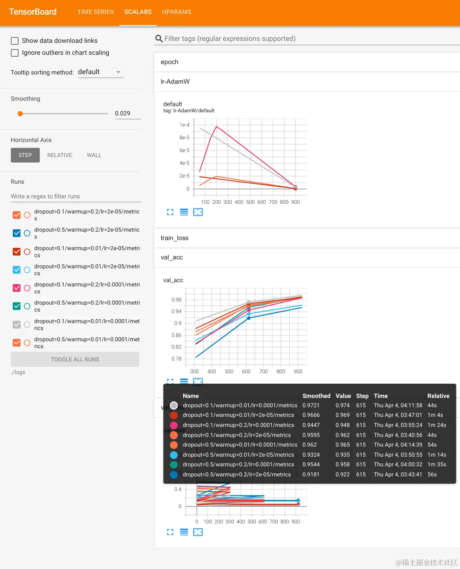This screenshot has width=460, height=569.
Task: Click the Smoothing slider handle
Action: [x=20, y=113]
